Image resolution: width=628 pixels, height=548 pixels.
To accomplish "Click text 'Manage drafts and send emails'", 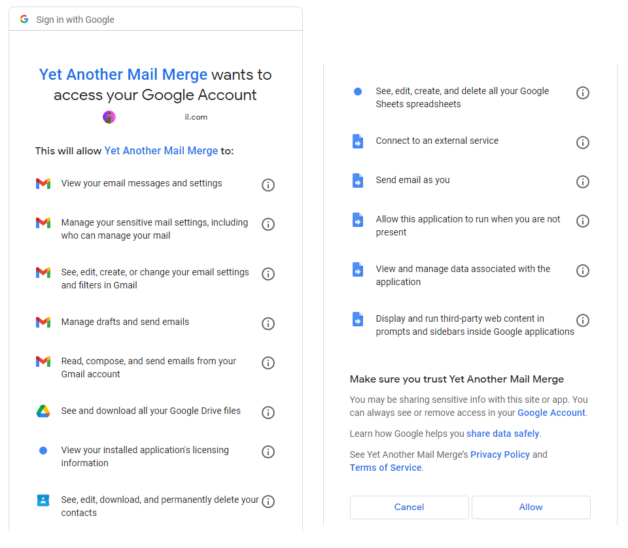I will (x=125, y=322).
